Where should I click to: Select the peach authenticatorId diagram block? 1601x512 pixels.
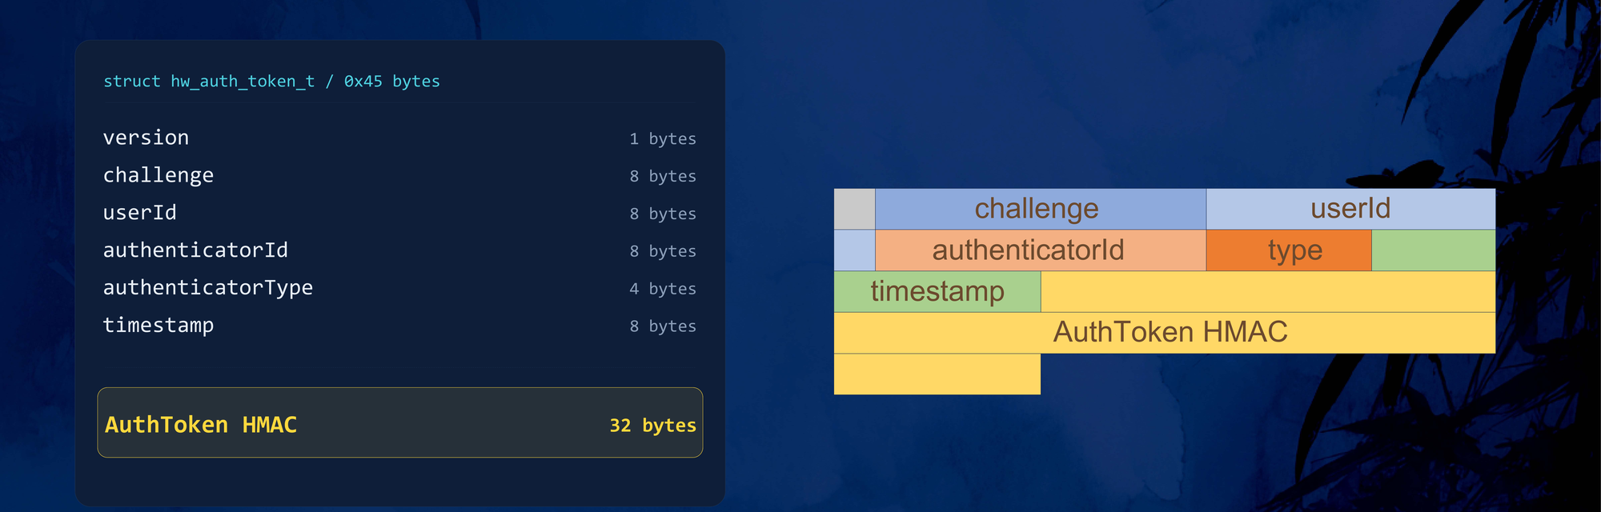tap(1041, 250)
